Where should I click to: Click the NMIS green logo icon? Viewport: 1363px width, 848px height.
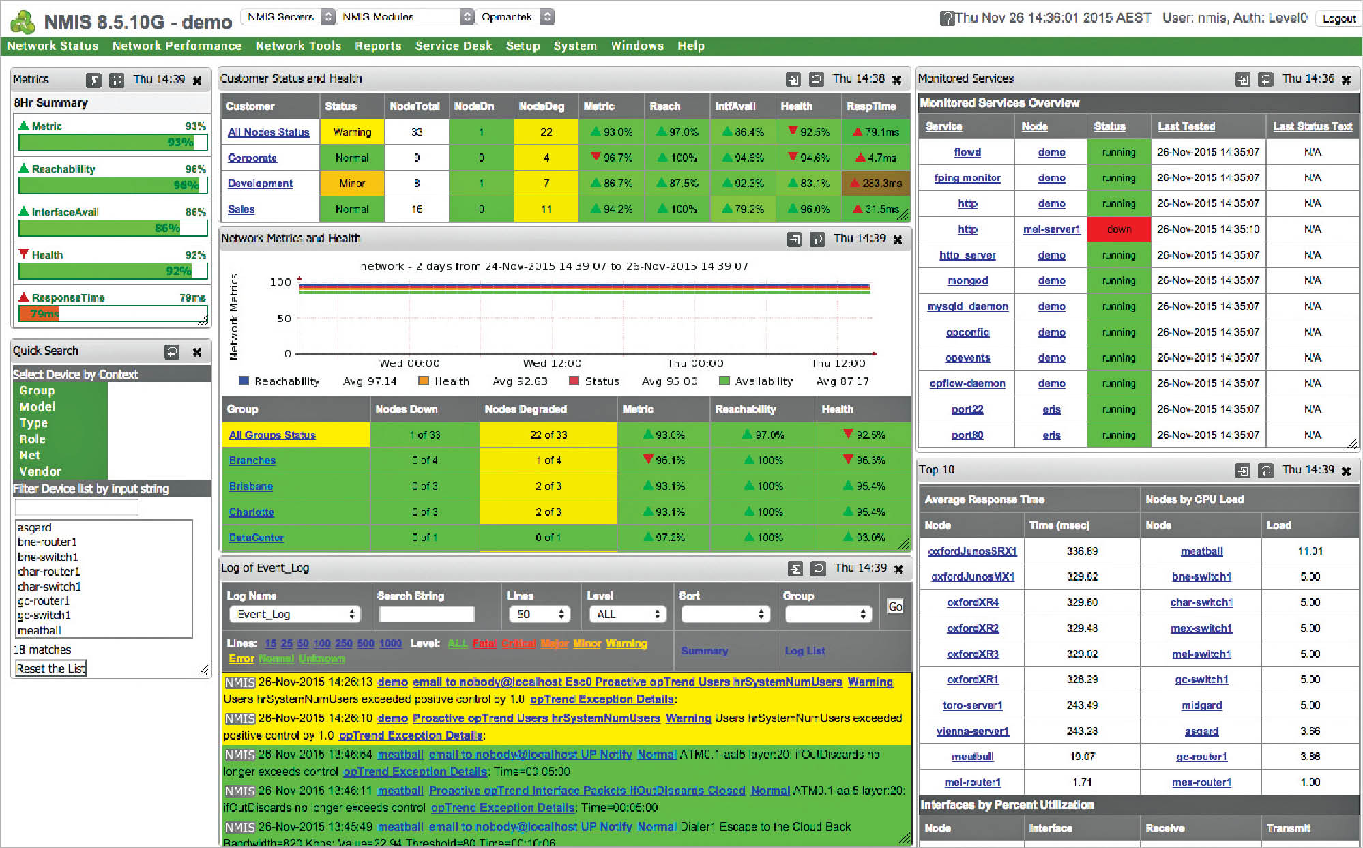[23, 22]
